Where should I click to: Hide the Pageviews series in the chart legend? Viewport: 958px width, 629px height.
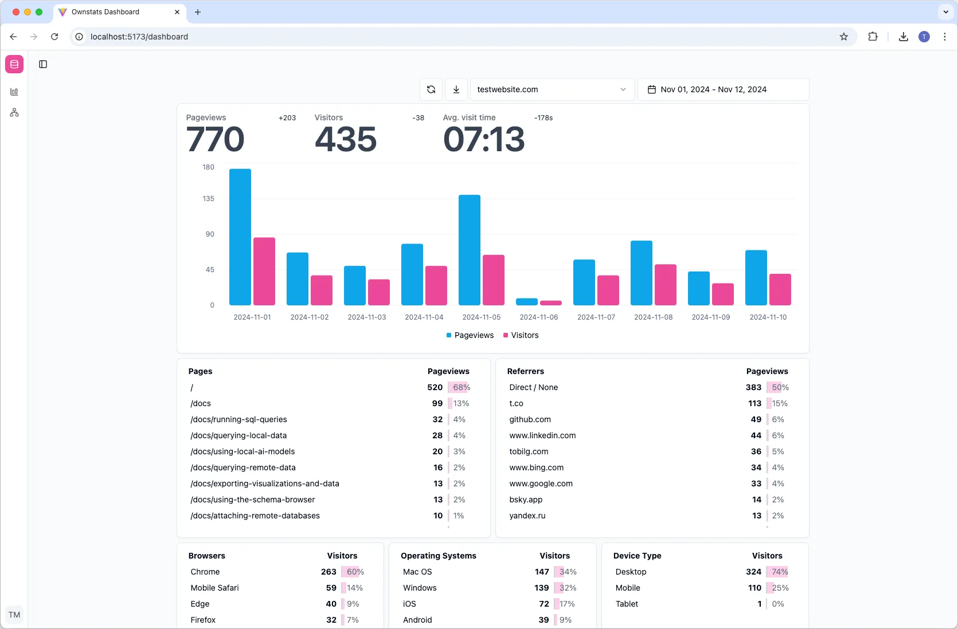point(470,335)
